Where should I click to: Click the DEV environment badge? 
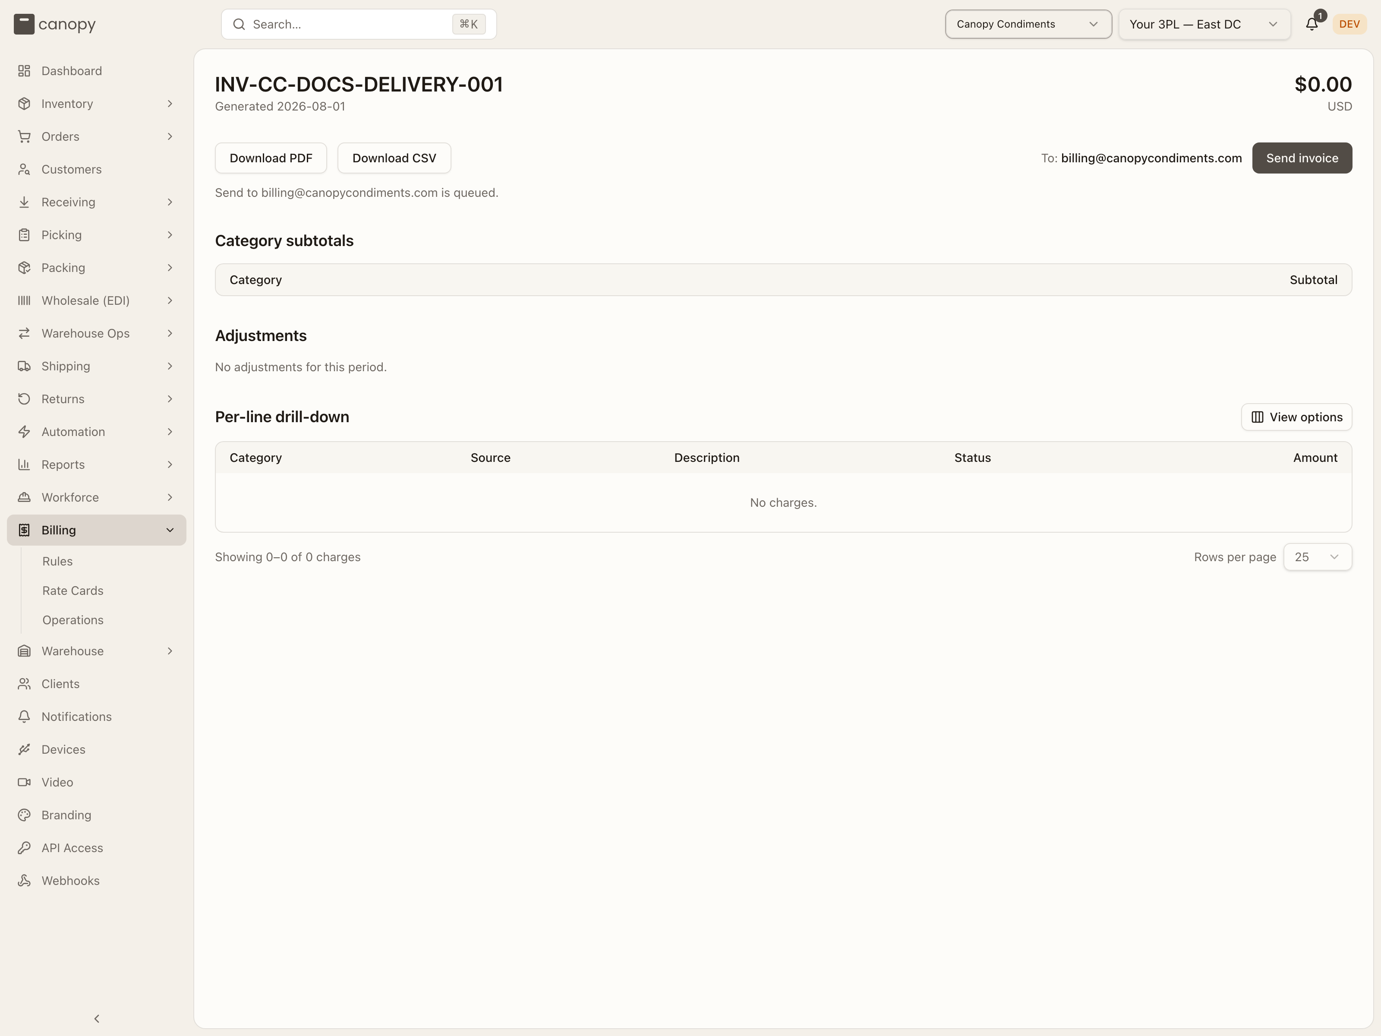pyautogui.click(x=1349, y=24)
